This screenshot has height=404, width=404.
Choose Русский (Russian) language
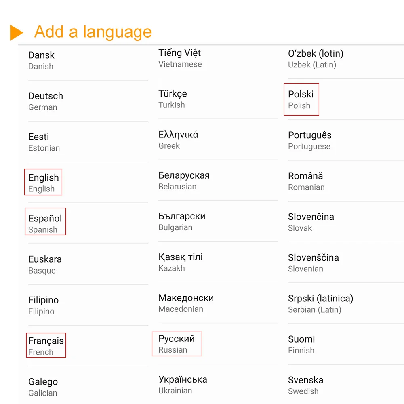(218, 344)
